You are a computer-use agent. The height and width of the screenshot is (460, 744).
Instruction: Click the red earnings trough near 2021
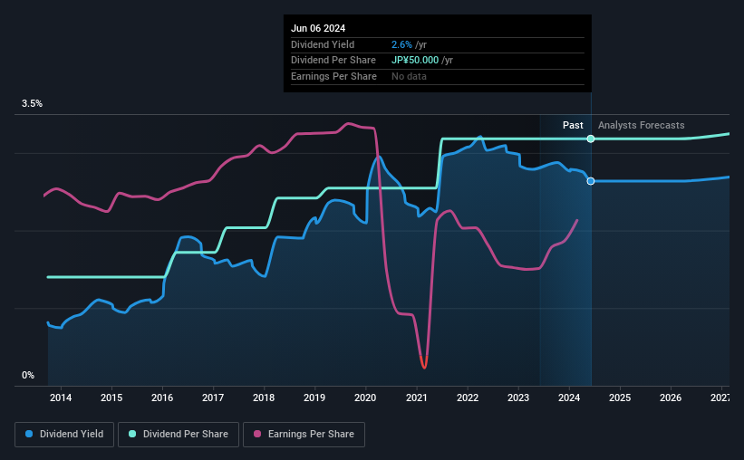point(424,363)
